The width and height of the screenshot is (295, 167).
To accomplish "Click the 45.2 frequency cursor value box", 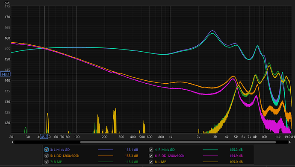I will point(44,137).
